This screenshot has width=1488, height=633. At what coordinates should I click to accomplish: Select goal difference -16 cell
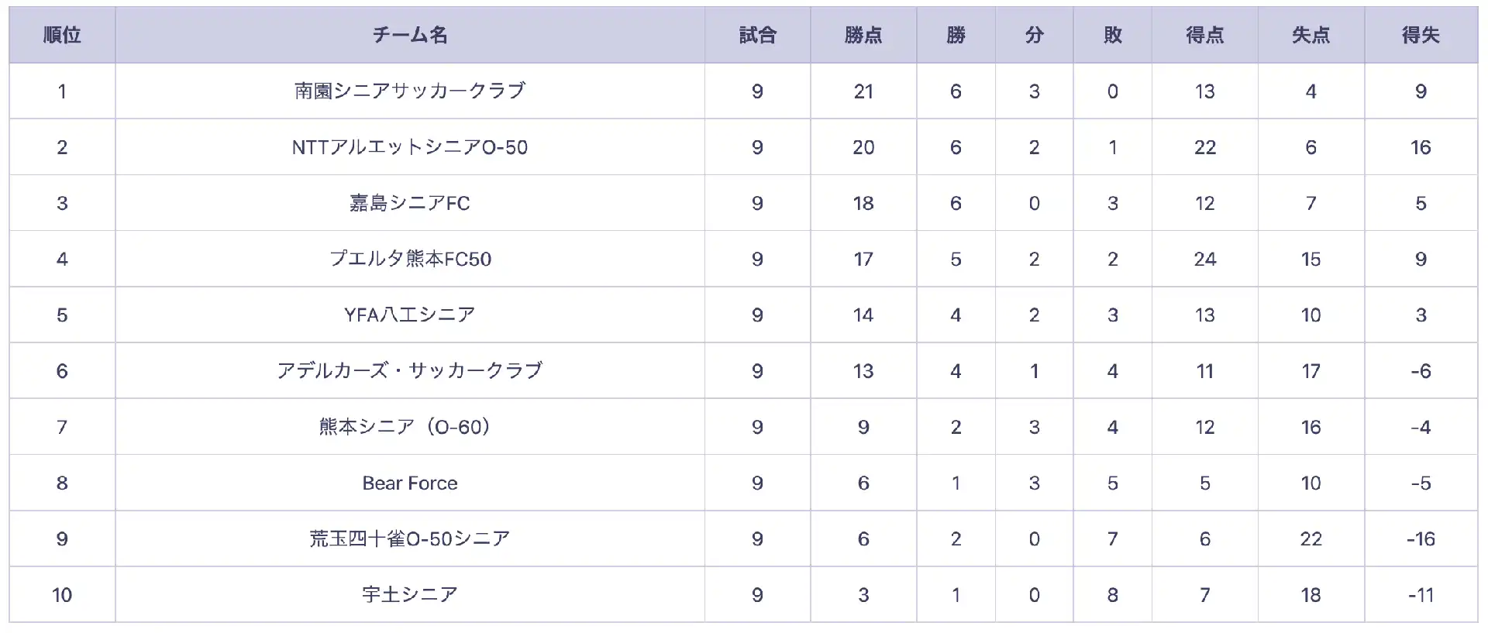coord(1421,539)
